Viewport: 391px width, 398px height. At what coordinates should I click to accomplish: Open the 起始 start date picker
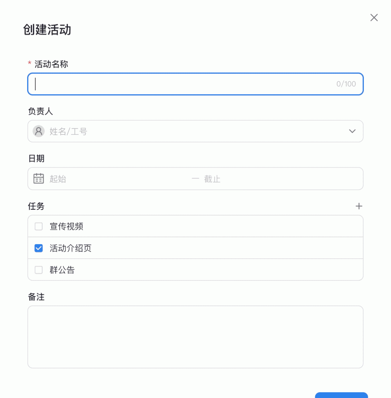(58, 179)
